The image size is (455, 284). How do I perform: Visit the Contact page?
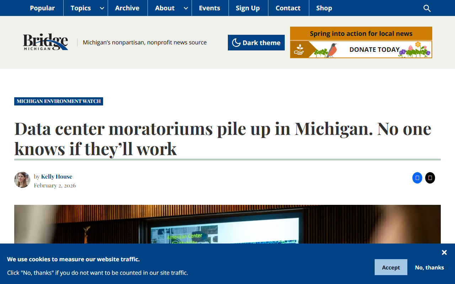click(x=288, y=8)
